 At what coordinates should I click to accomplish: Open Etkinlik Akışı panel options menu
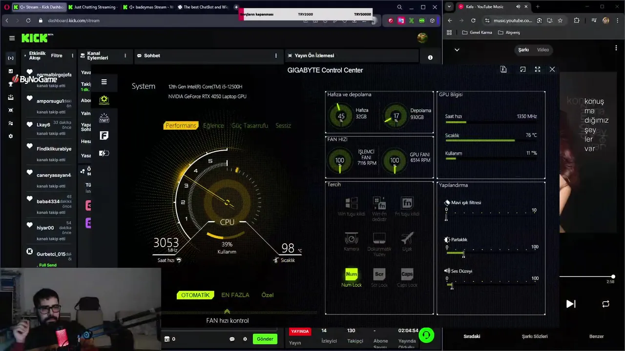[x=72, y=56]
